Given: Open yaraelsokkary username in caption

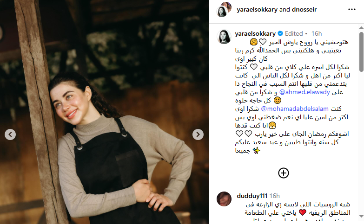Looking at the screenshot, I should [255, 33].
